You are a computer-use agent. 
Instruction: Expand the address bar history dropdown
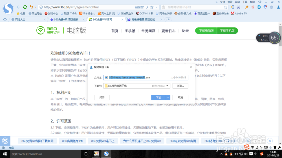click(157, 7)
